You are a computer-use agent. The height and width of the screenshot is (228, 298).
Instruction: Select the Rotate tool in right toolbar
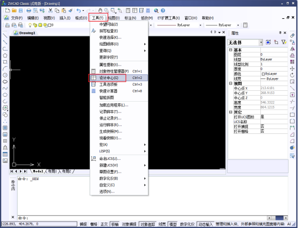[292, 75]
